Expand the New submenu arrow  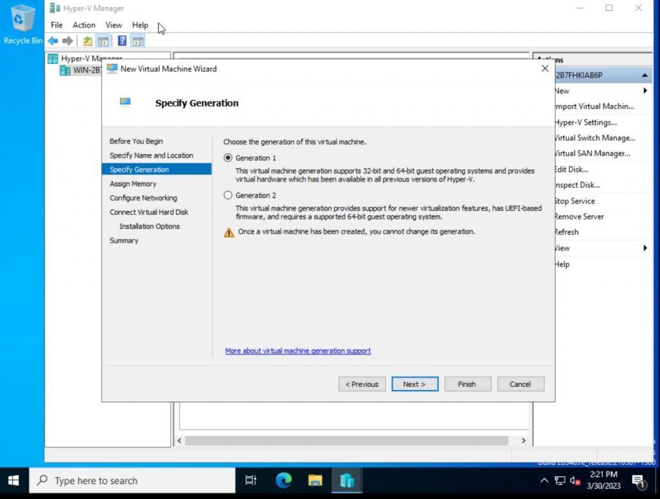(645, 91)
